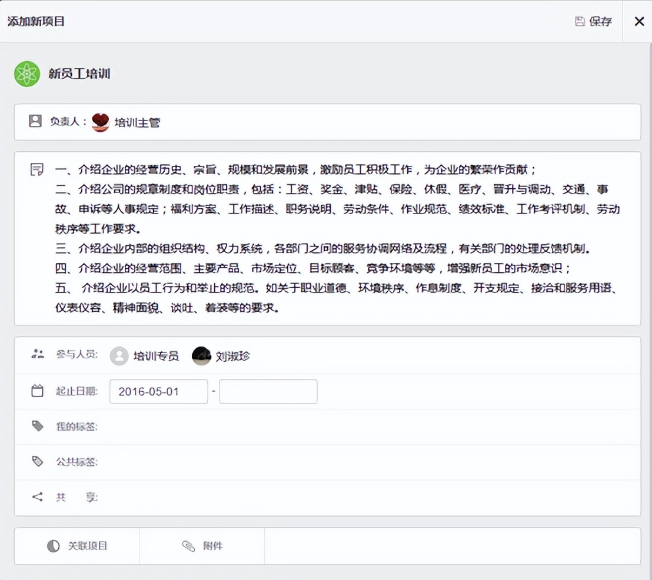Screen dimensions: 652x580
Task: Click the person icon beside 负责人
Action: coord(35,122)
